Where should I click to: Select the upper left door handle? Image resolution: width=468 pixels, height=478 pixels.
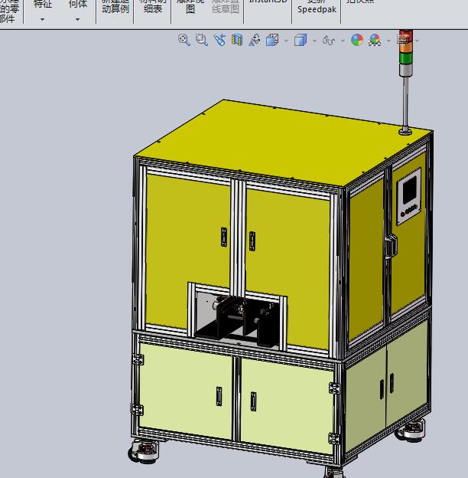point(224,237)
